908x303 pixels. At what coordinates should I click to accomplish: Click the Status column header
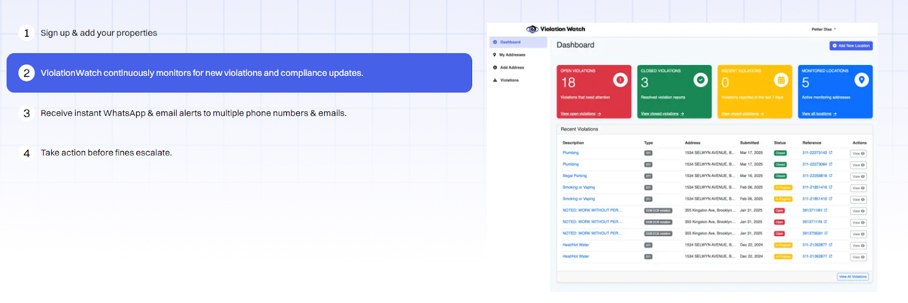click(x=780, y=143)
